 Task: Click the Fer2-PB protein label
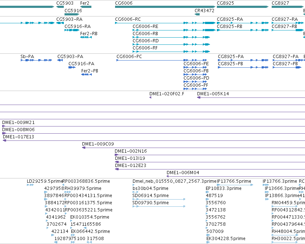click(90, 71)
